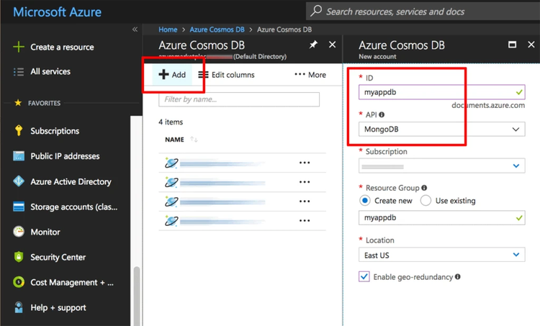Click the info icon next to Resource Group
540x326 pixels.
[424, 188]
